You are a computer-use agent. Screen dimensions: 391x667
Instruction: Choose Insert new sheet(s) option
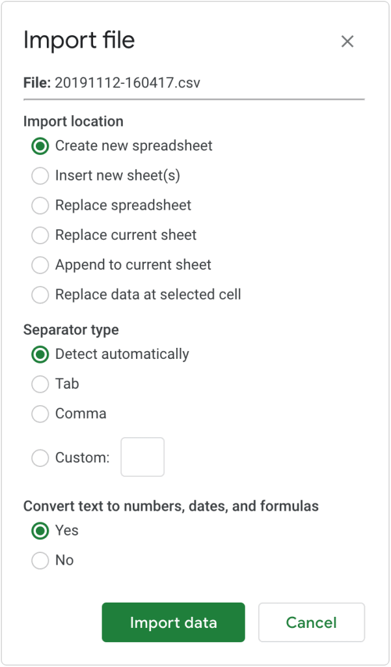40,176
